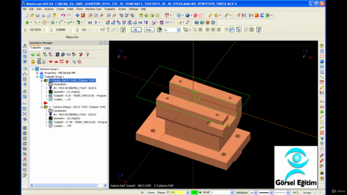The height and width of the screenshot is (195, 347).
Task: Toggle the highlighted arc verify selection button
Action: pyautogui.click(x=232, y=30)
